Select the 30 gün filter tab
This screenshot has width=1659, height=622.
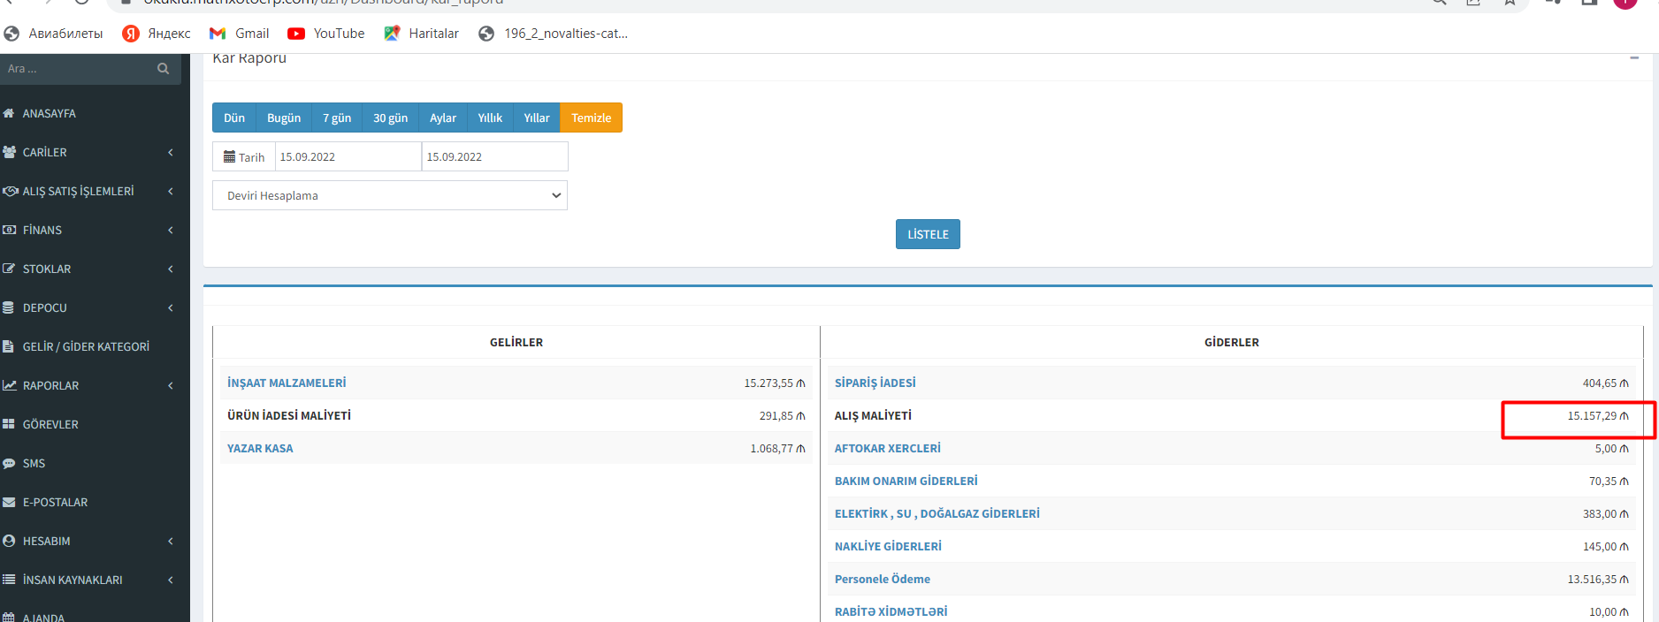(390, 118)
